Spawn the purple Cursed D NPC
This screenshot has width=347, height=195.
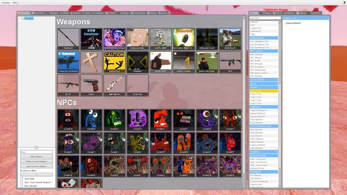[x=138, y=120]
